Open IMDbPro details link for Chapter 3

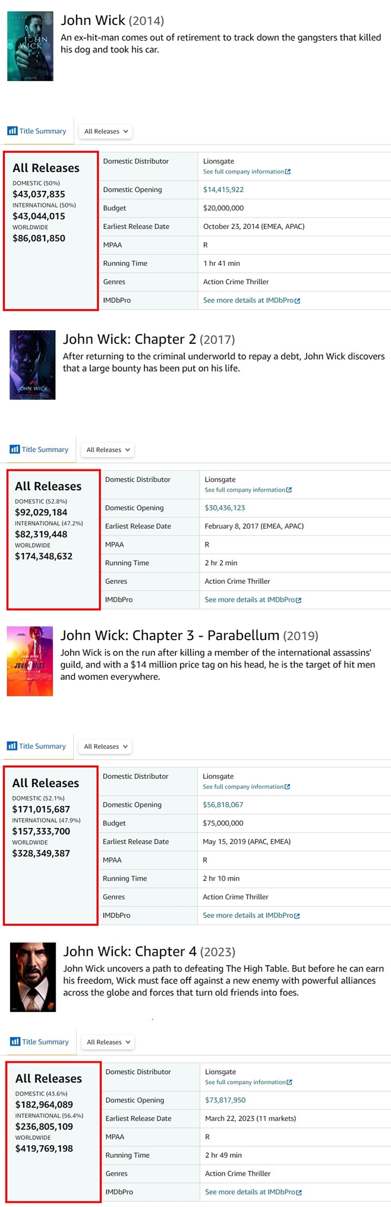(x=251, y=916)
